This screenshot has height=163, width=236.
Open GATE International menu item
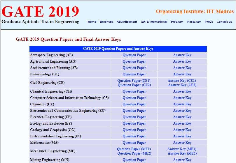click(x=154, y=22)
